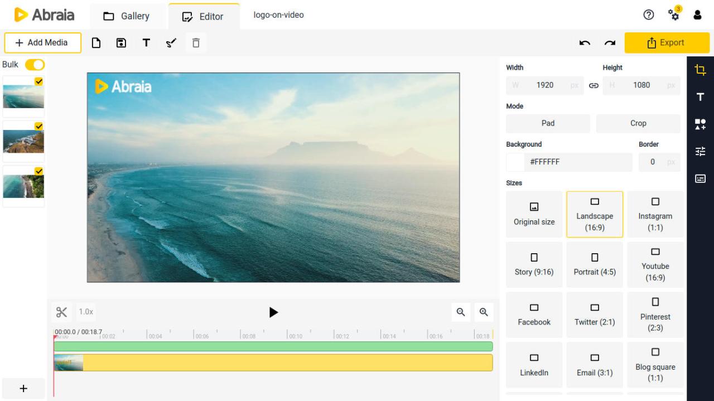Screen dimensions: 714x401
Task: Open the captions panel in the sidebar
Action: coord(700,178)
